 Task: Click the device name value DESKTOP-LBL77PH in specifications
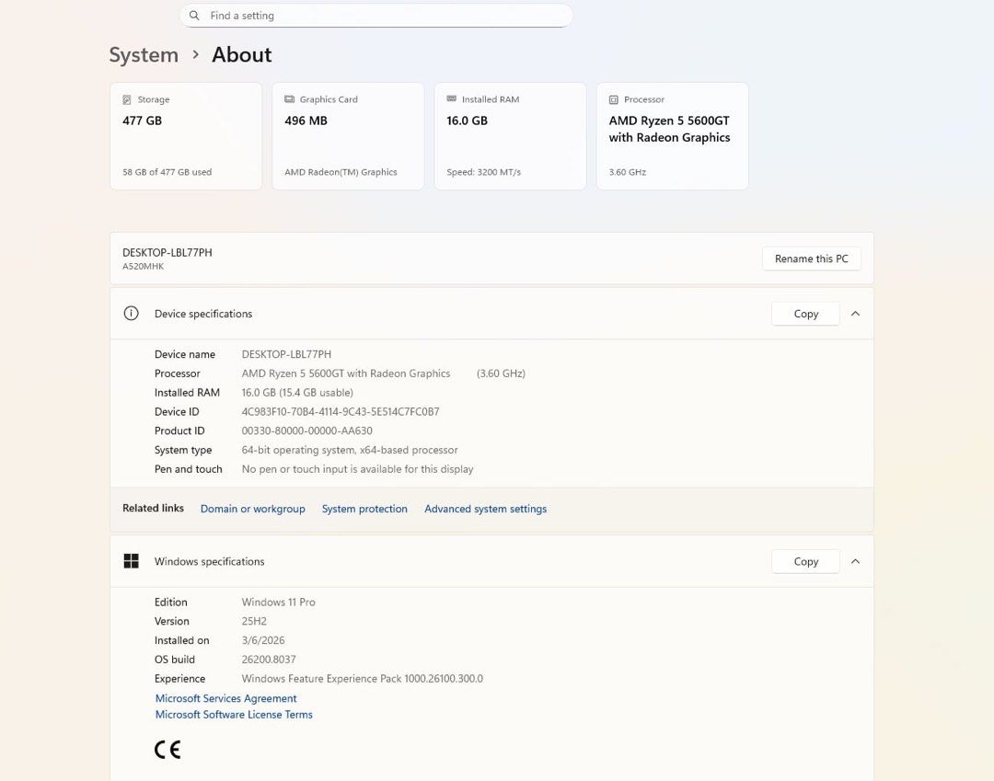[286, 354]
